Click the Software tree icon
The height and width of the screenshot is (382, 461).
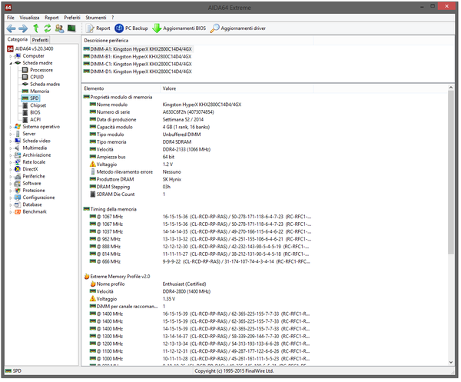[18, 183]
